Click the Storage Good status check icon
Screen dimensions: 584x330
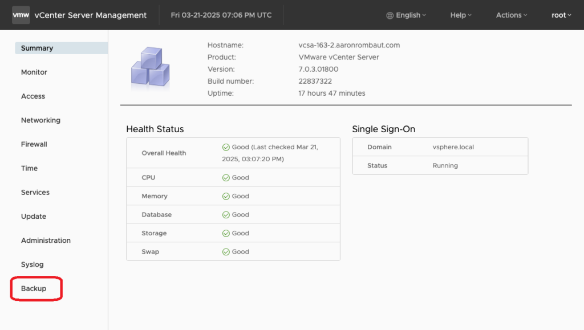(226, 233)
